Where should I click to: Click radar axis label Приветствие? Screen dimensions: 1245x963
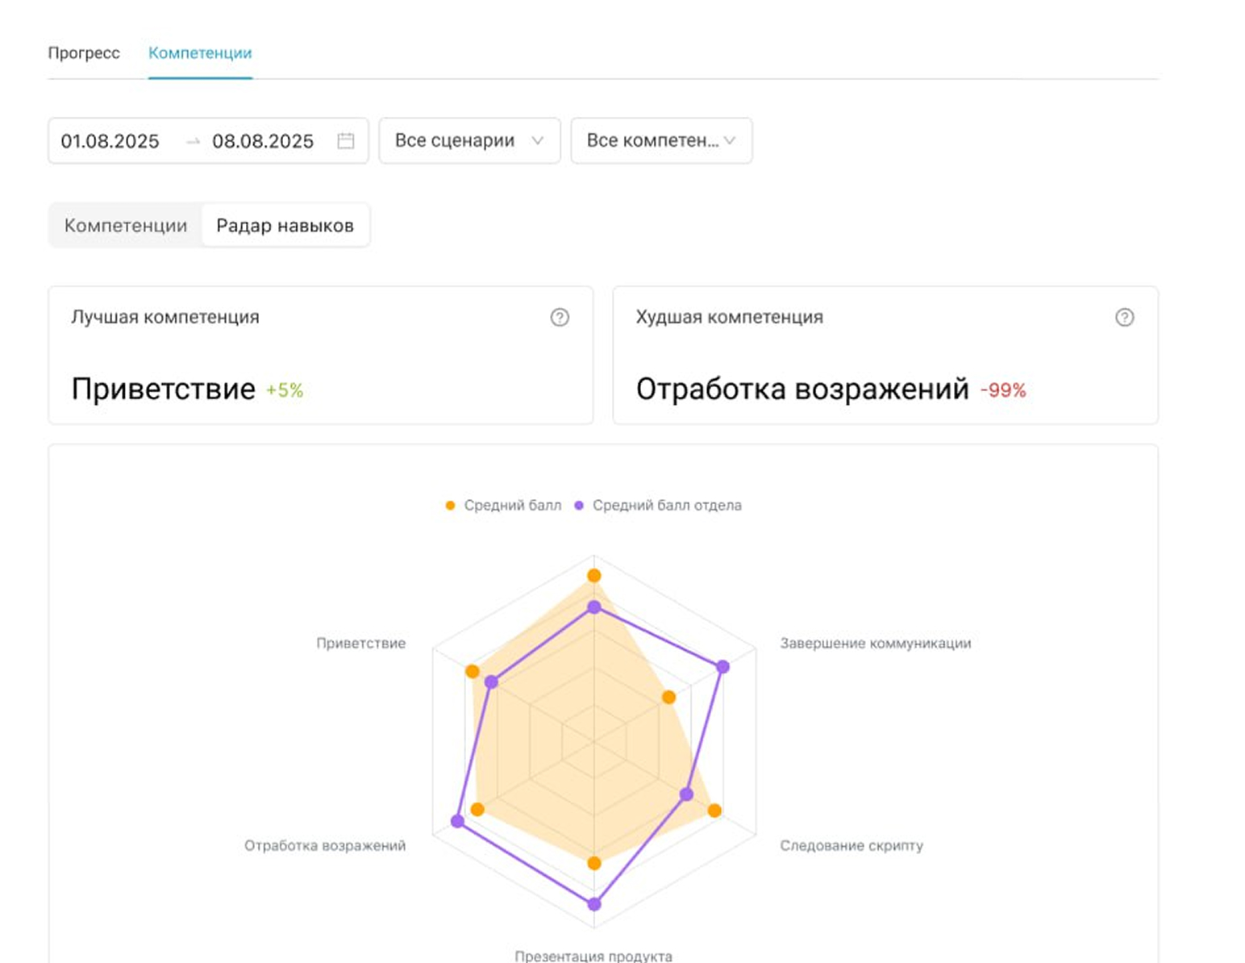[361, 644]
